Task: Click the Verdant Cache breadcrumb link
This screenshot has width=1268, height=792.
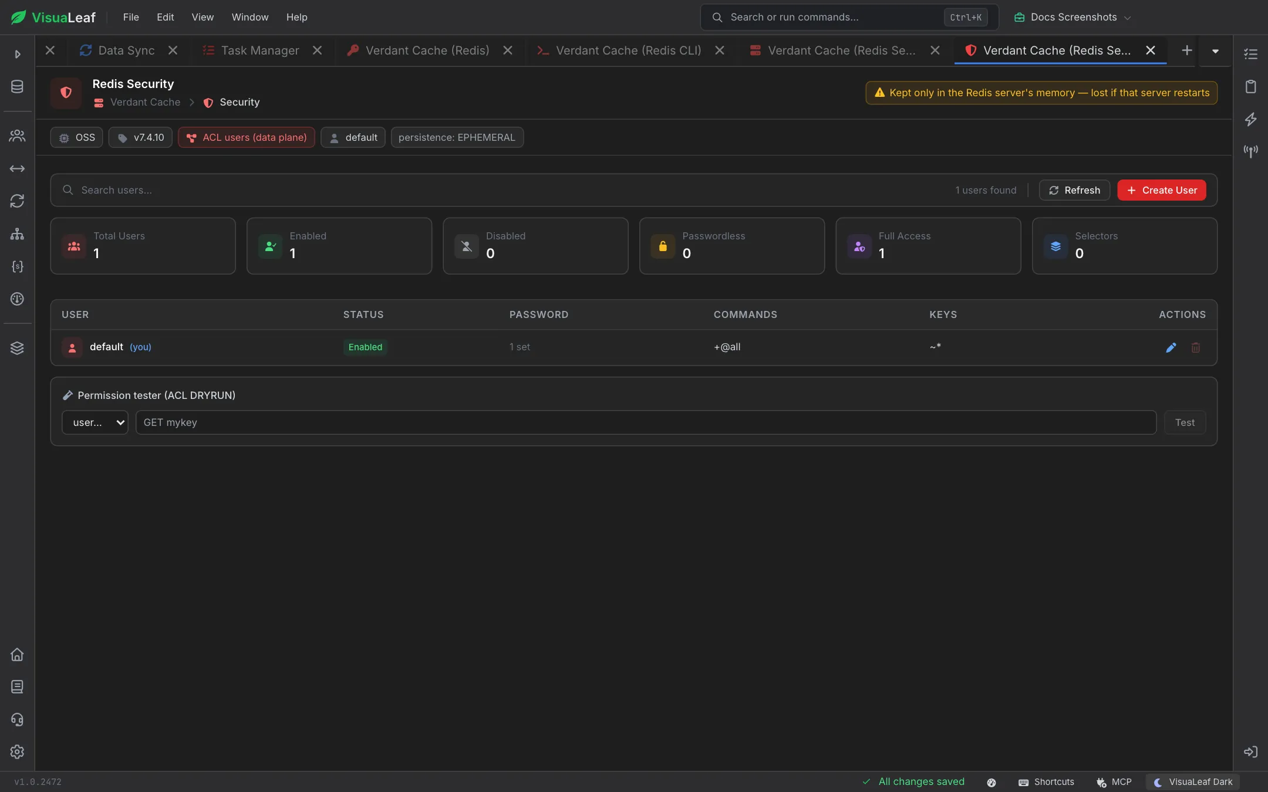Action: coord(145,102)
